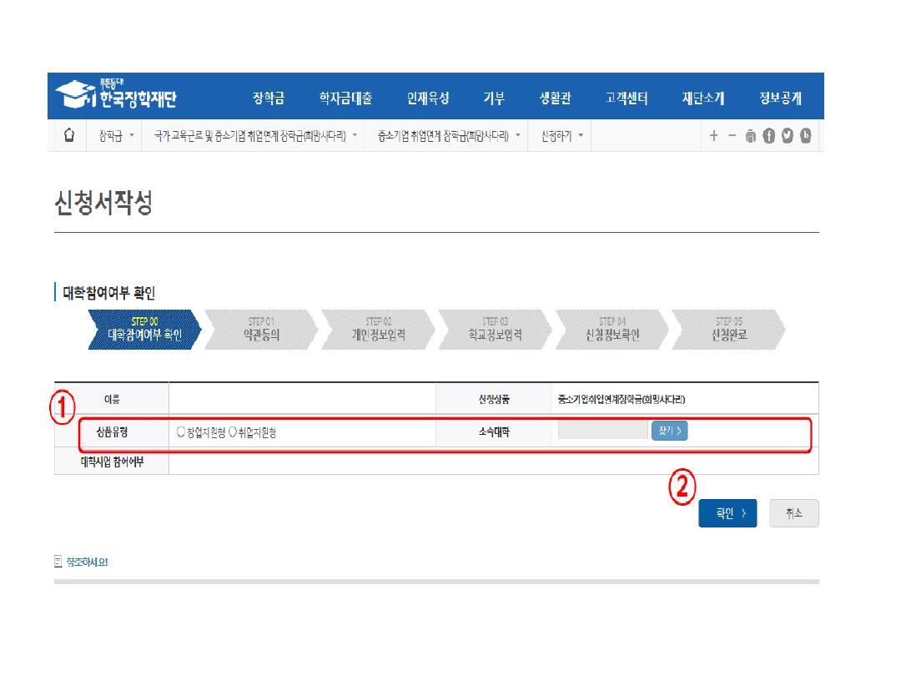Expand the 장학금 breadcrumb dropdown
This screenshot has height=676, width=901.
pos(115,135)
